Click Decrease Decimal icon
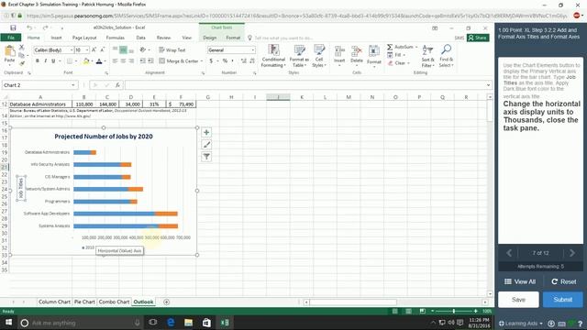 252,61
